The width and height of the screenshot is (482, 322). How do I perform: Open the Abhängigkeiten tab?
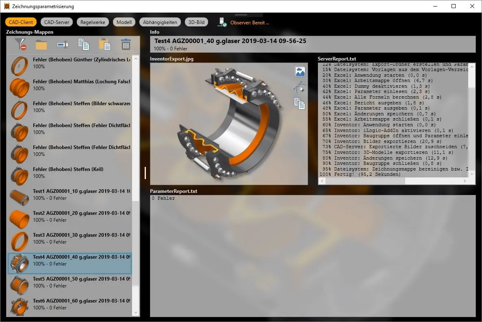(x=160, y=22)
